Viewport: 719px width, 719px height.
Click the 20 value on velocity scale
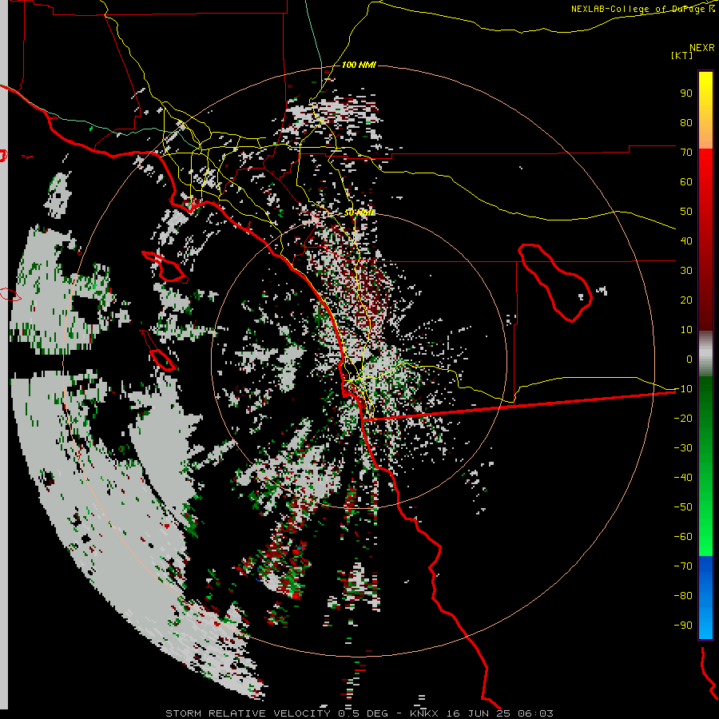pyautogui.click(x=686, y=300)
